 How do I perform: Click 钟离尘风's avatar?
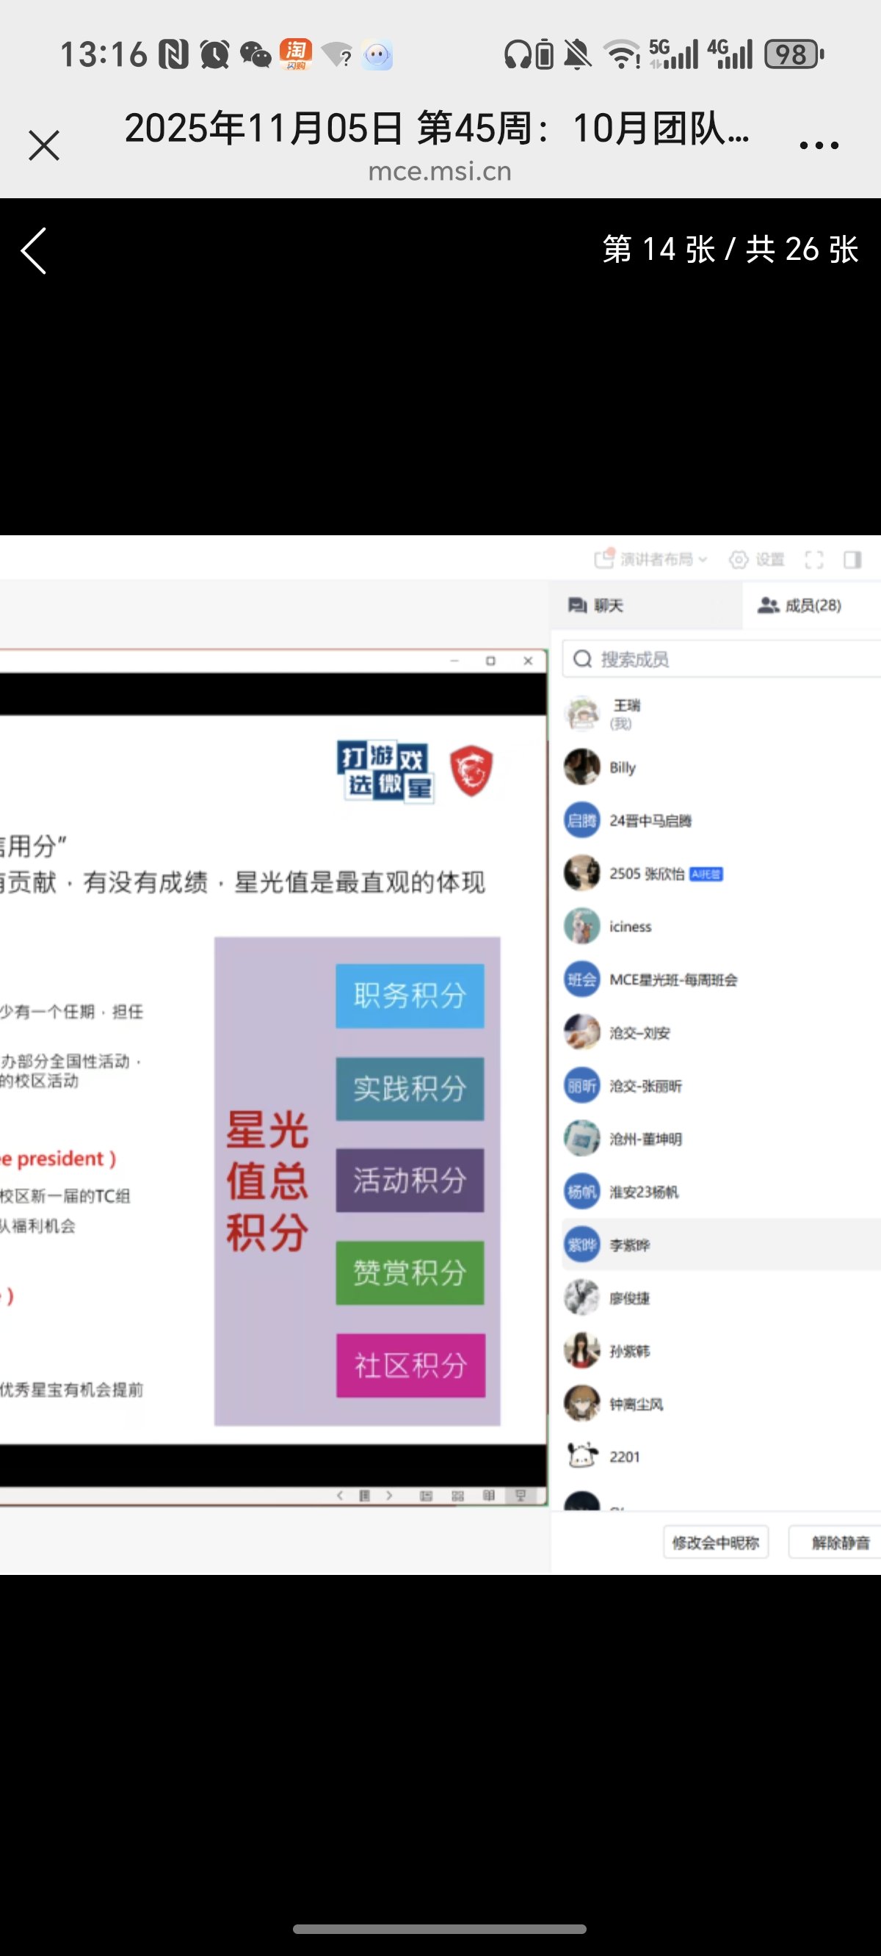[x=581, y=1403]
